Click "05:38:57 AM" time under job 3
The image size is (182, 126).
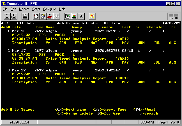point(24,78)
